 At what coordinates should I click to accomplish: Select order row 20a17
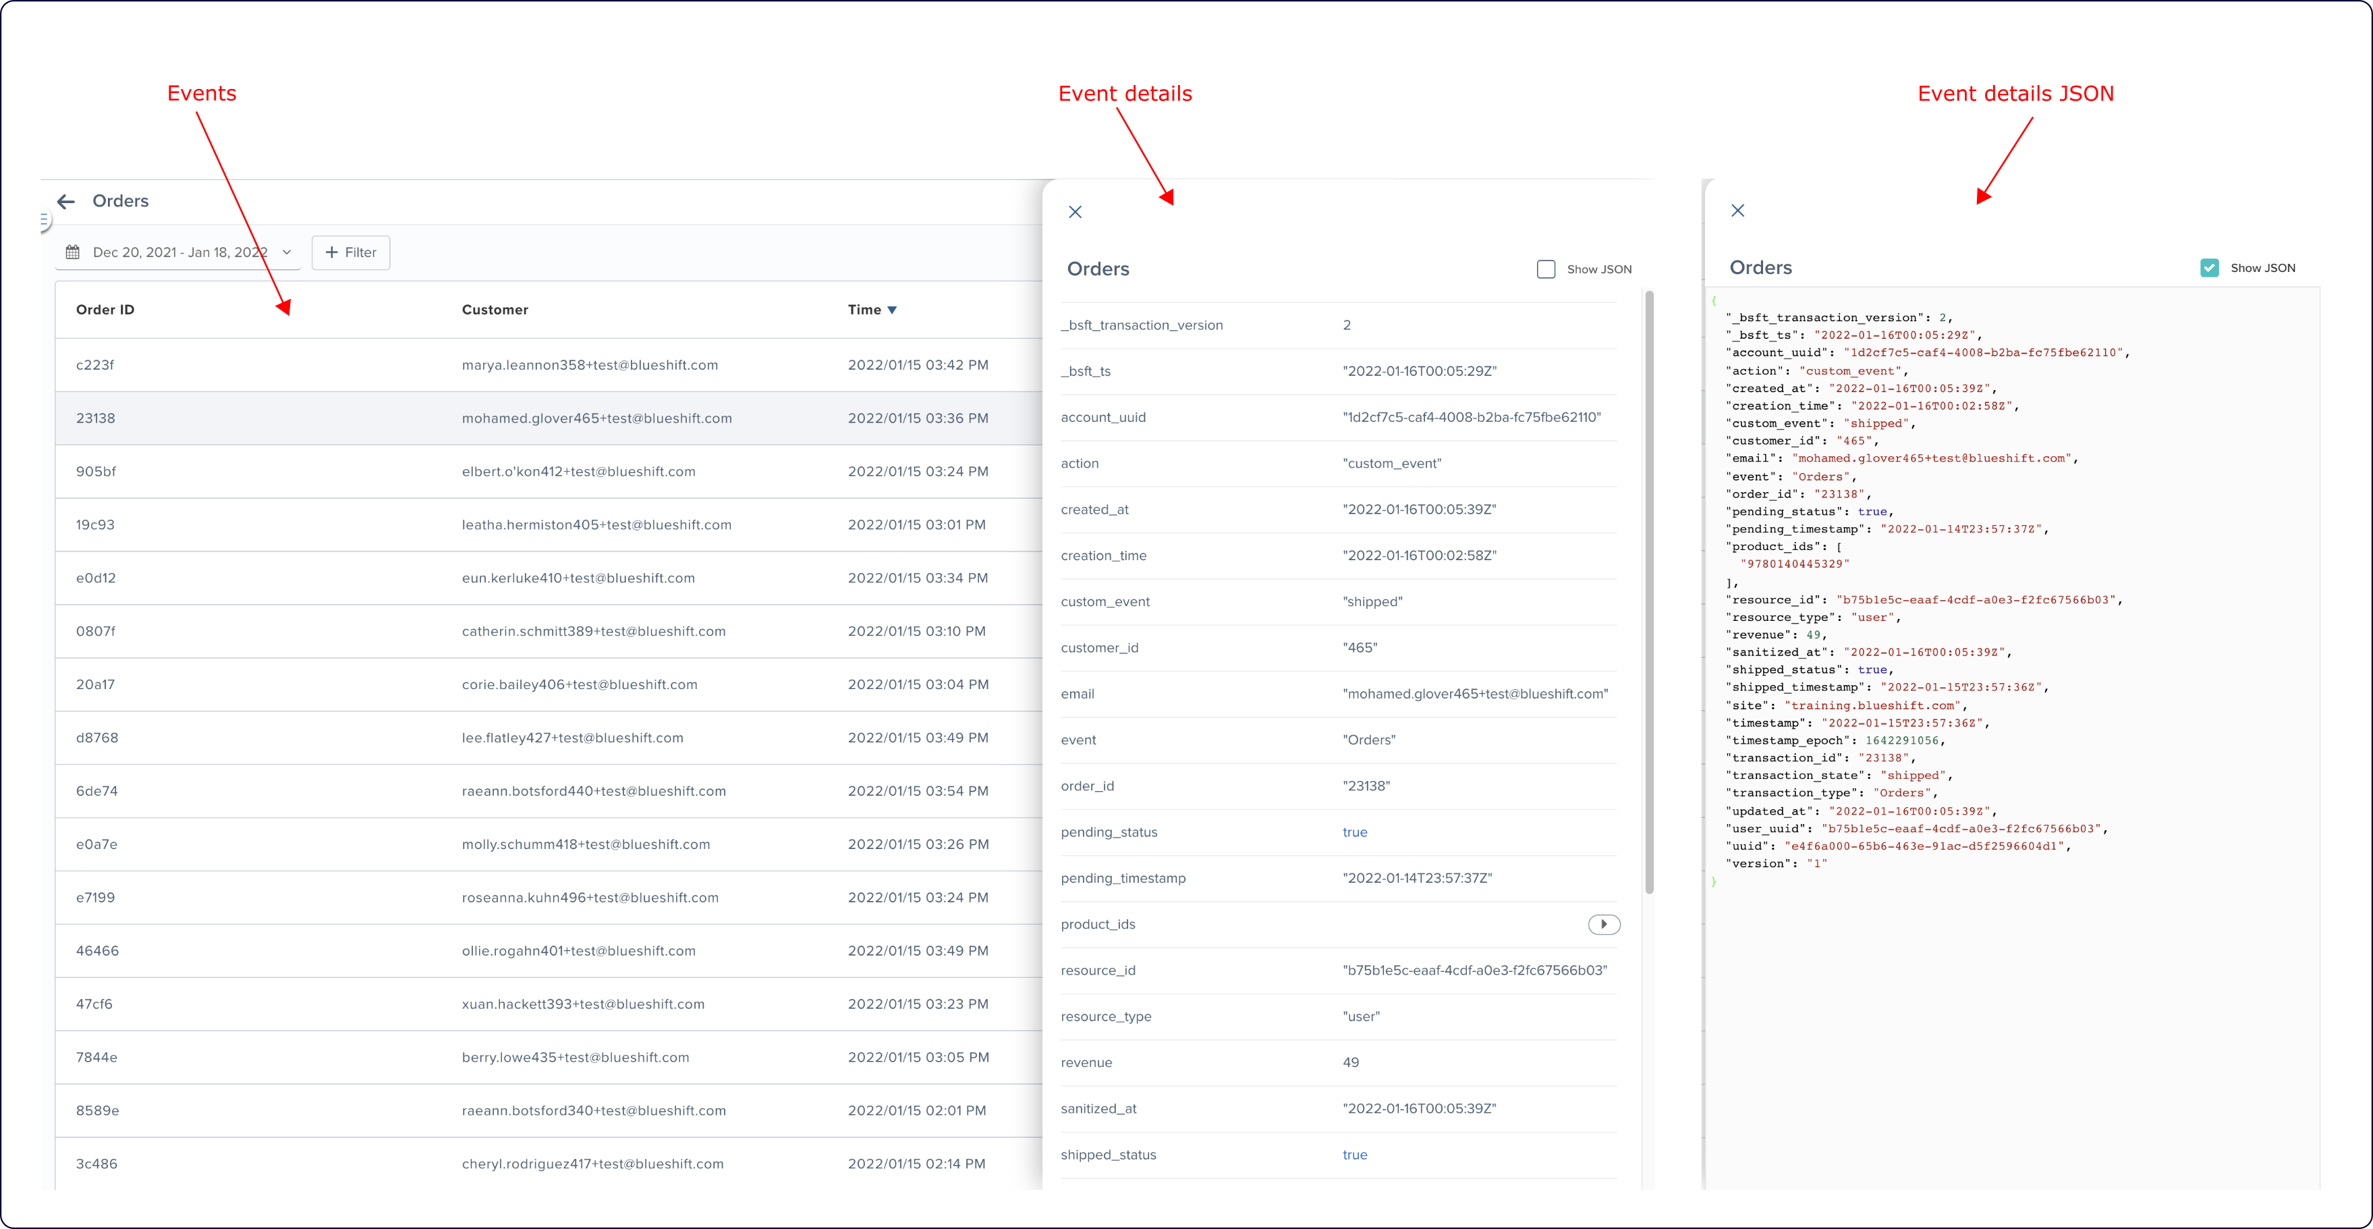click(x=548, y=684)
